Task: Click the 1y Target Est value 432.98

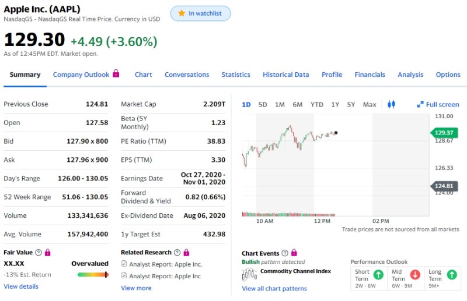Action: 214,234
